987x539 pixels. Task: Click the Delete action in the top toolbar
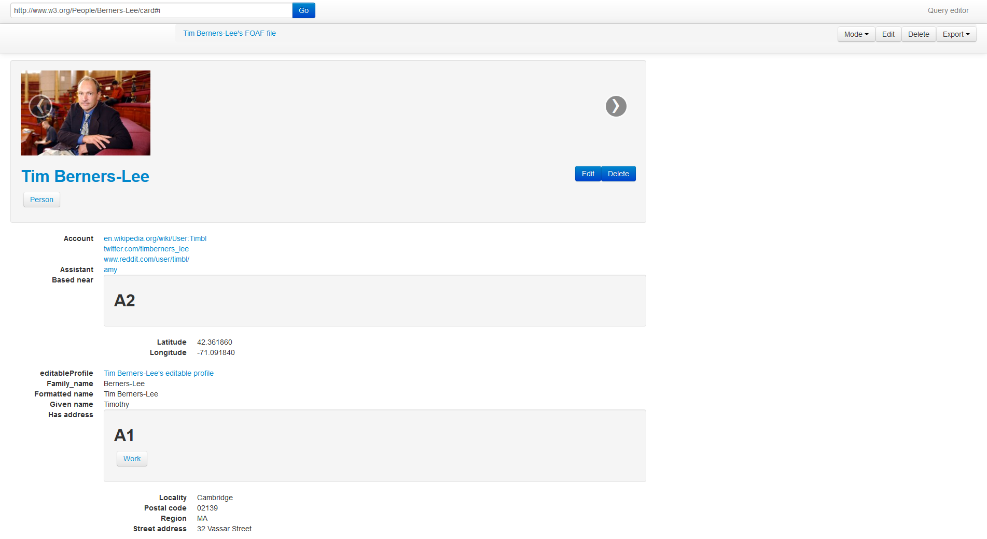918,34
